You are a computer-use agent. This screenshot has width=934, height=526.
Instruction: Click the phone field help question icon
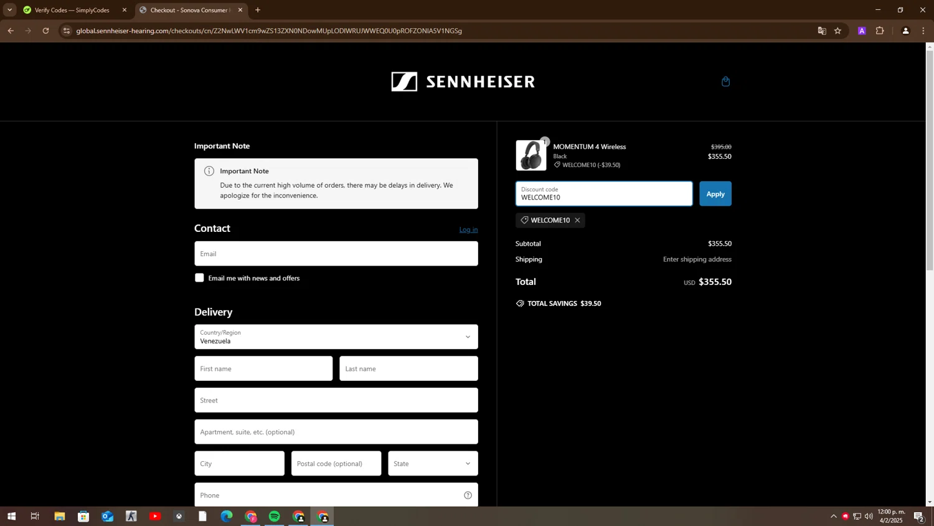(468, 495)
